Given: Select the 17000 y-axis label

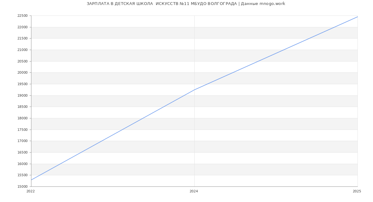Looking at the screenshot, I should click(22, 141).
